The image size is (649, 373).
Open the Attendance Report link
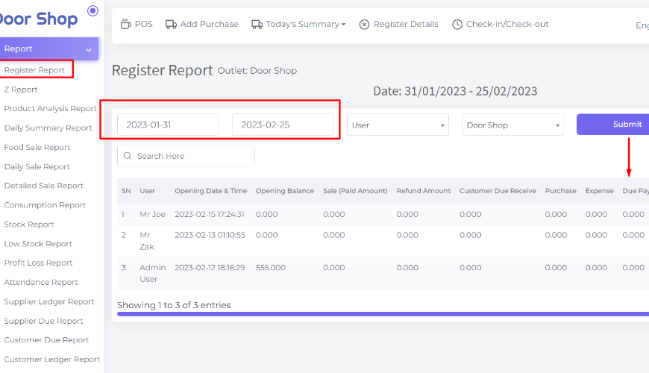(x=41, y=282)
